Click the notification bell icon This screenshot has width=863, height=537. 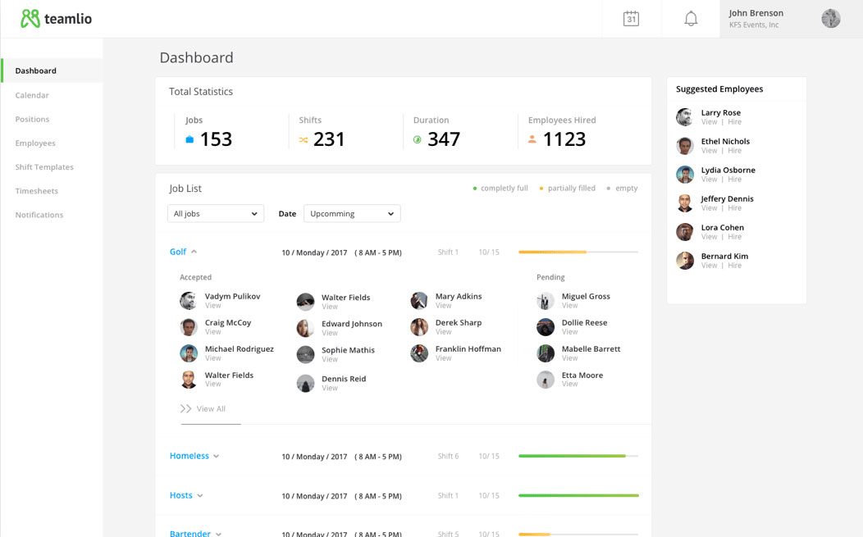pyautogui.click(x=691, y=19)
